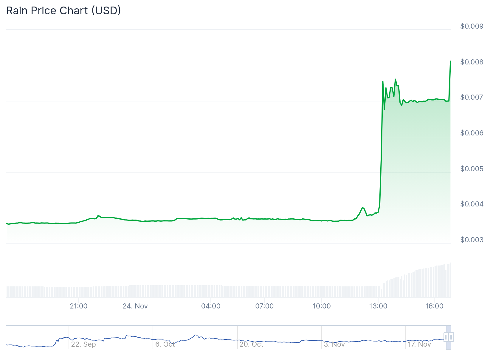
Task: Click the $0.006 price axis label
Action: pos(472,133)
